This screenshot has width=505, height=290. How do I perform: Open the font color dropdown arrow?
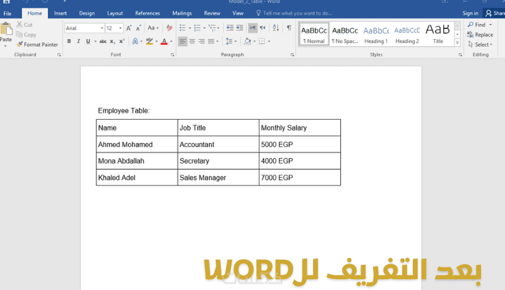click(x=171, y=41)
